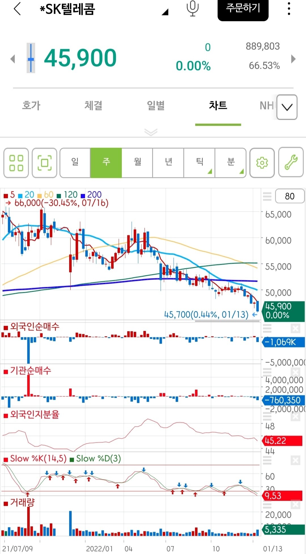Open the 분 minute interval dropdown
The width and height of the screenshot is (306, 554).
(231, 163)
